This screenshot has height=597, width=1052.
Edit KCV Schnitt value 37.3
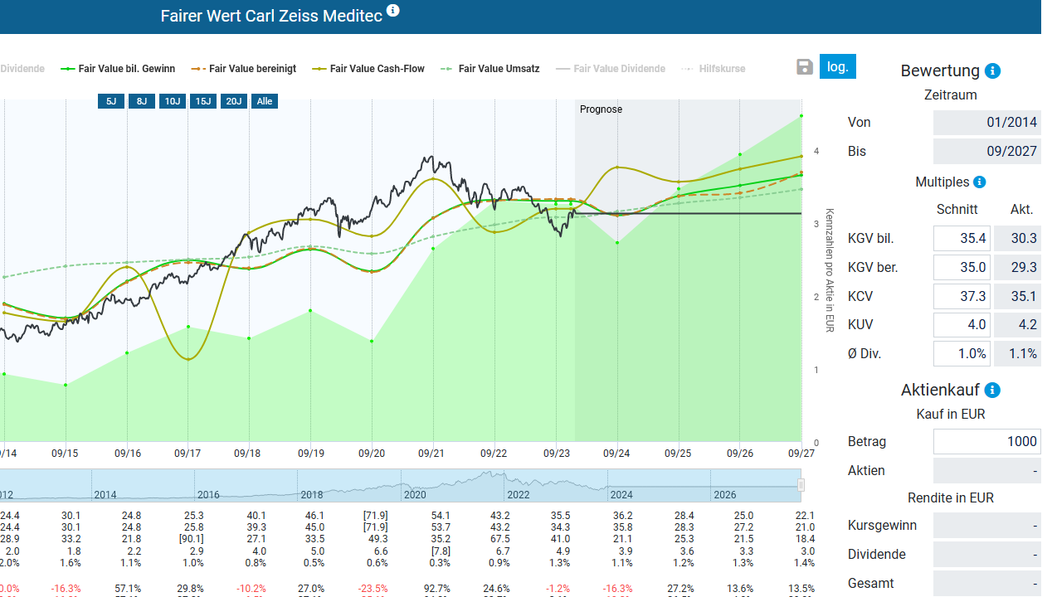pyautogui.click(x=962, y=296)
